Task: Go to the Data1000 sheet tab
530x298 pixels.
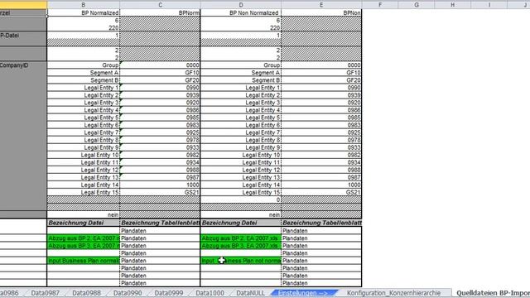Action: pos(210,293)
